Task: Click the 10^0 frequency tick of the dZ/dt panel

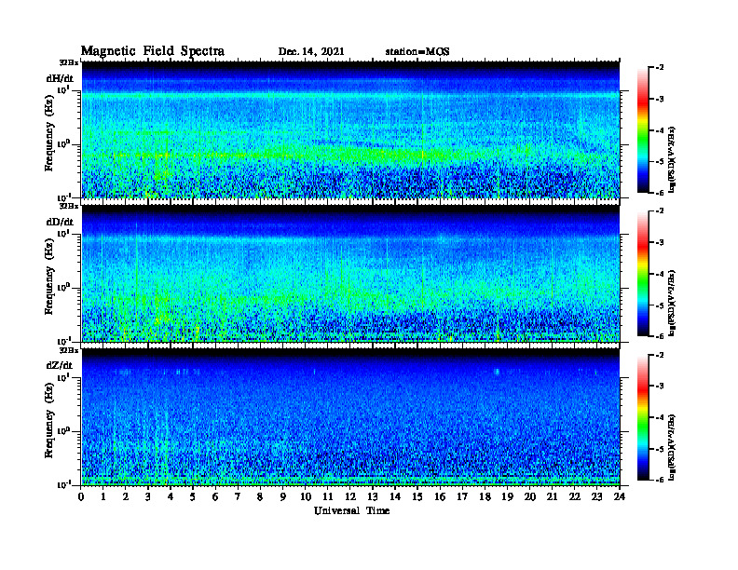Action: coord(63,431)
